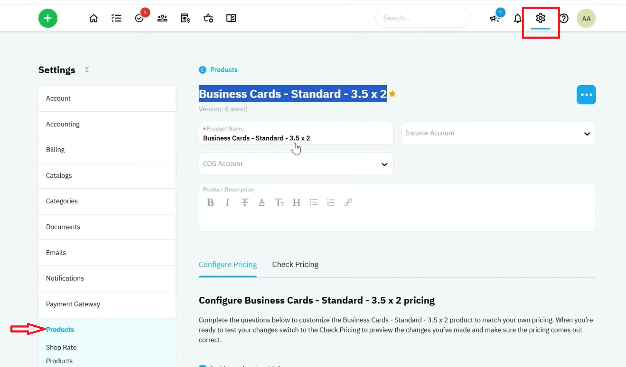Screen dimensions: 626x367
Task: Select the bold Products section header
Action: pyautogui.click(x=60, y=330)
